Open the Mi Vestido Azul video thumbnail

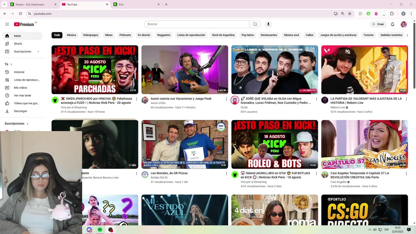(x=185, y=210)
